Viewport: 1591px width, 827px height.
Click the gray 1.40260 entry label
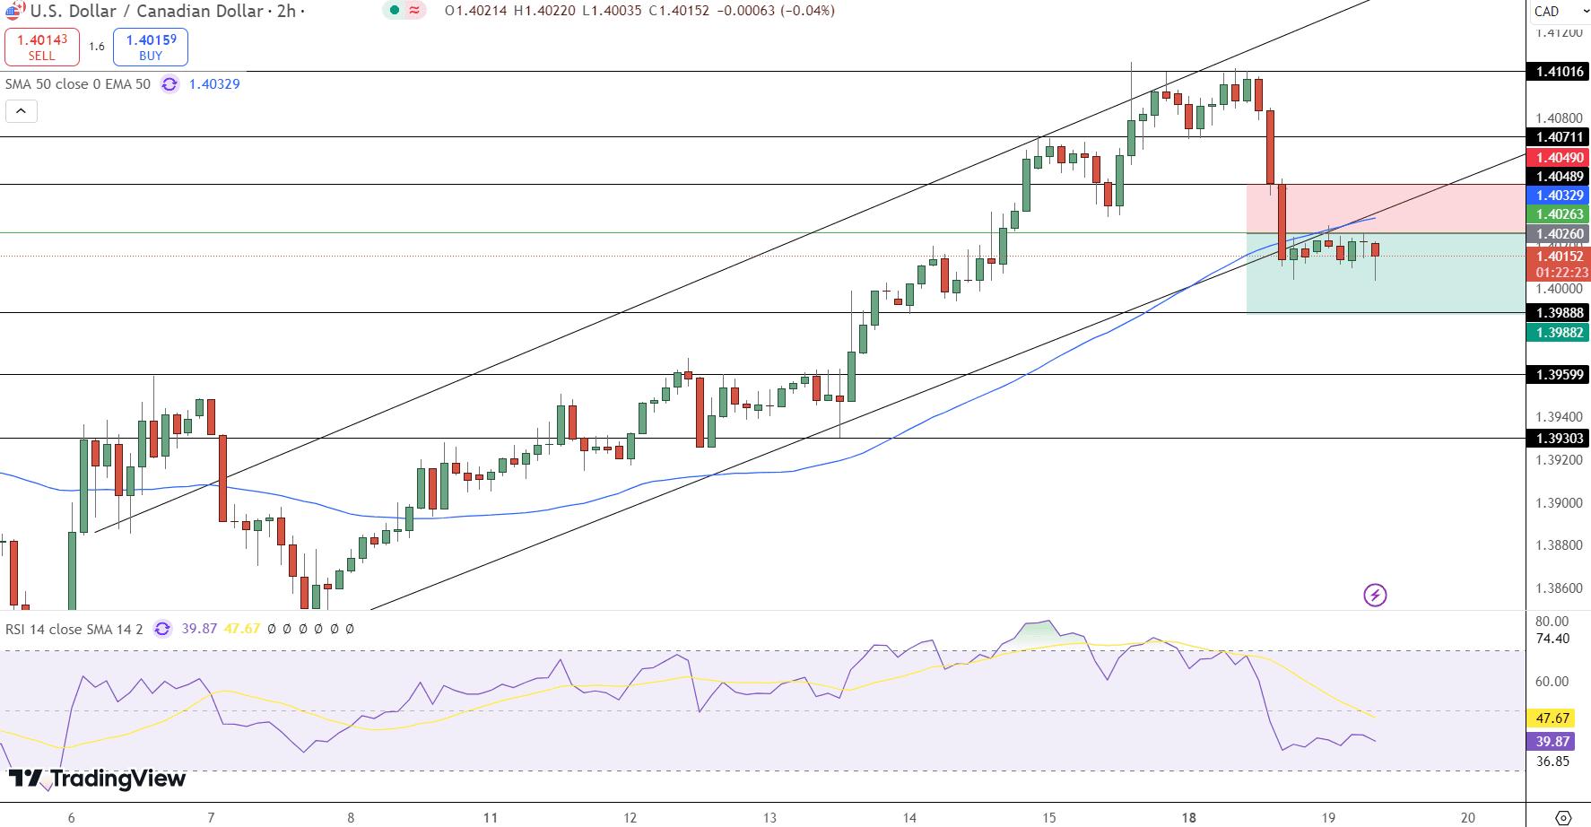coord(1559,234)
